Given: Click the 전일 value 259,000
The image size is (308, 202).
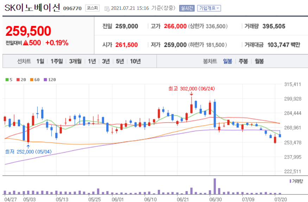Looking at the screenshot, I should click(127, 26).
